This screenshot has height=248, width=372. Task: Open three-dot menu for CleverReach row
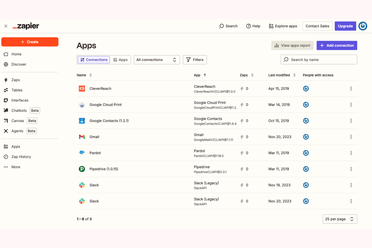(351, 89)
